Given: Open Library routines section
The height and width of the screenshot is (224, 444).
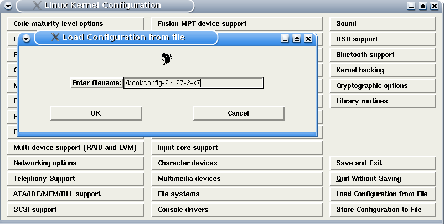Looking at the screenshot, I should click(383, 101).
